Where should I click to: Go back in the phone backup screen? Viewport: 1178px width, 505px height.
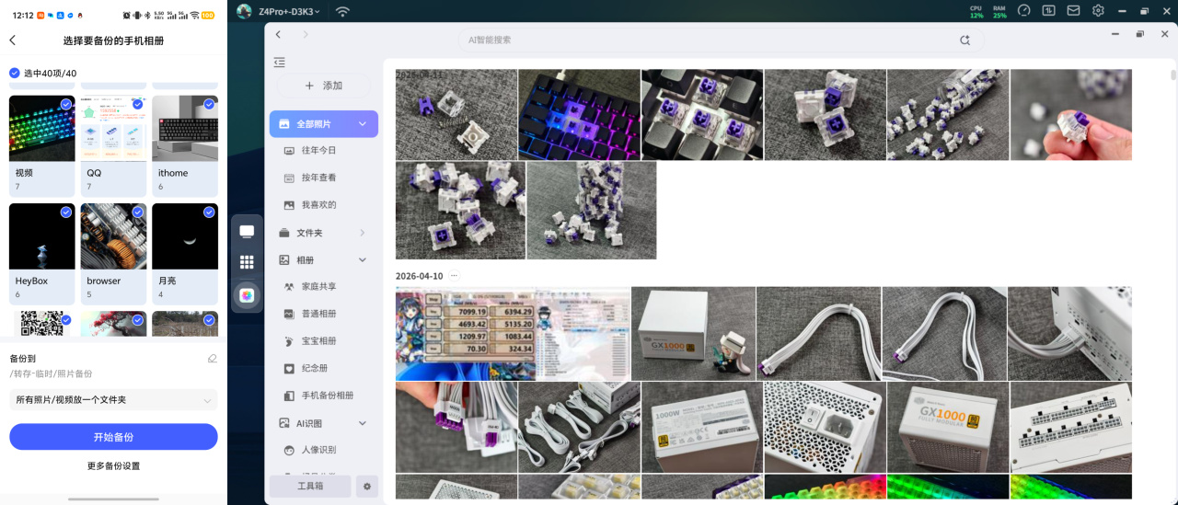[x=13, y=40]
